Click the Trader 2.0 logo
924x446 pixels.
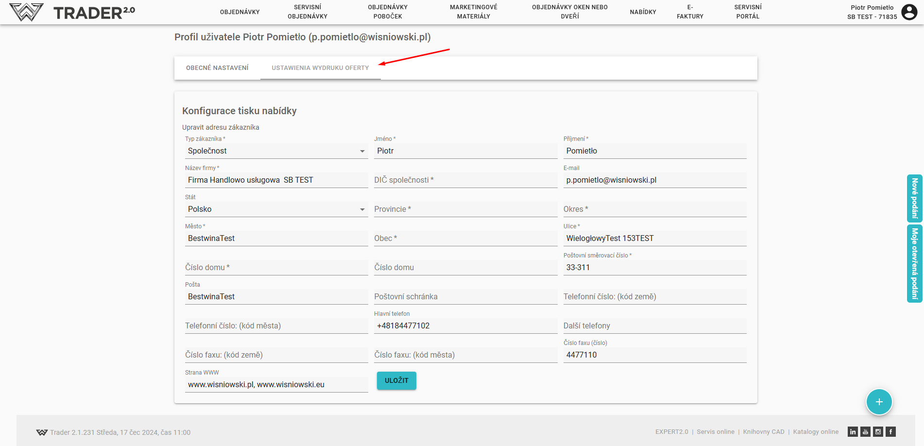[x=73, y=12]
